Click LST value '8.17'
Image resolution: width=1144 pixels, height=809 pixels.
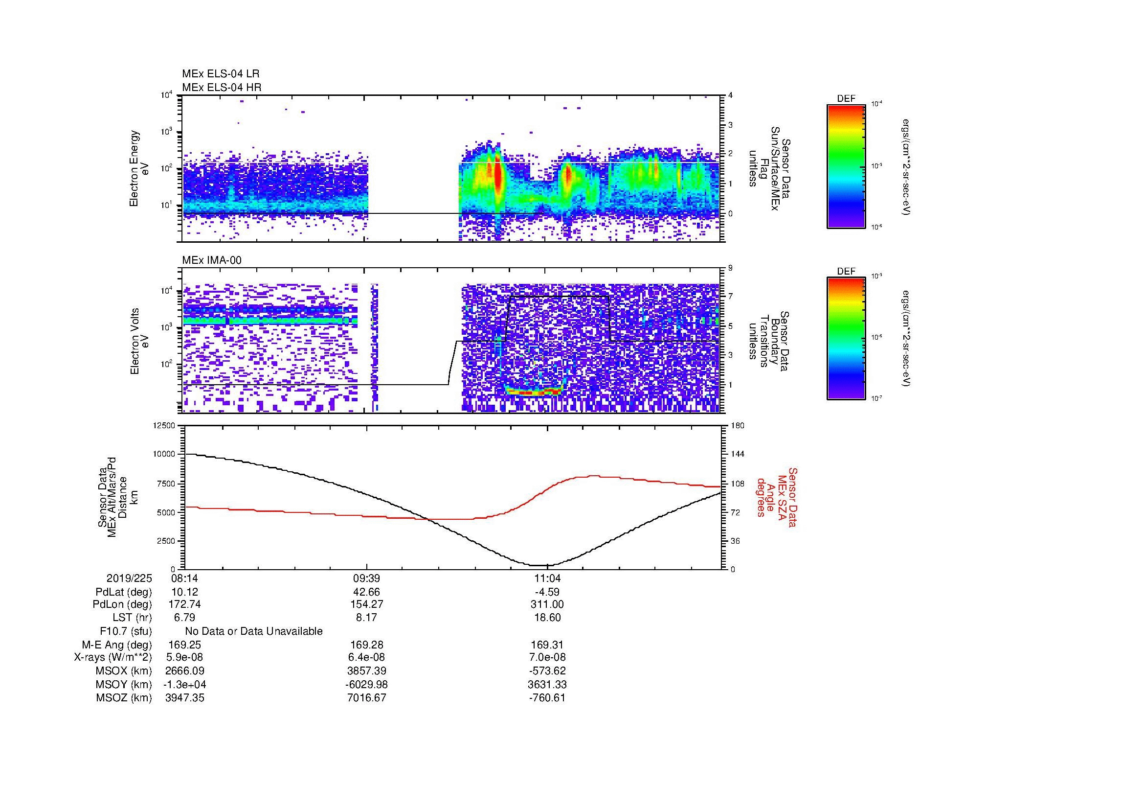point(366,618)
